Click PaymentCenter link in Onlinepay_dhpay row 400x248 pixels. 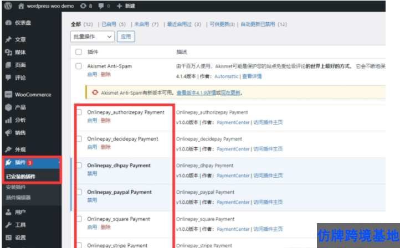(x=233, y=175)
